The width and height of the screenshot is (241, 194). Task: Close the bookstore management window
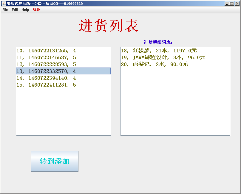coord(237,4)
